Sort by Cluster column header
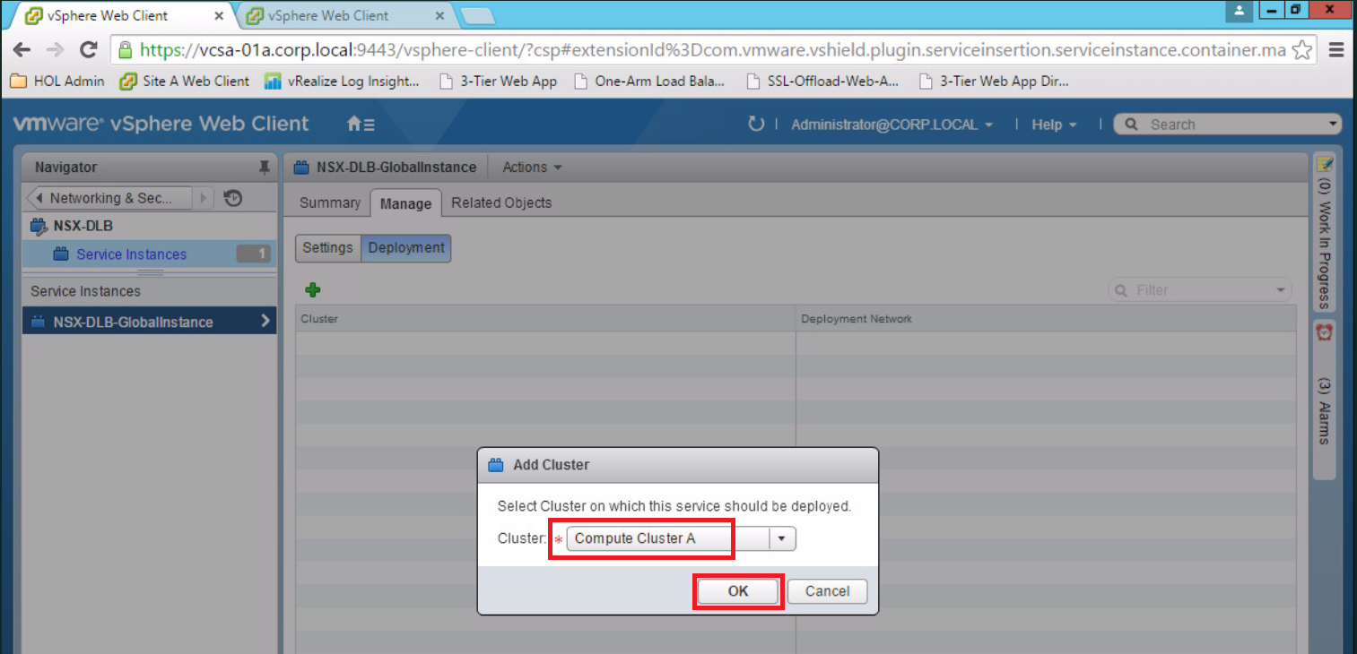Image resolution: width=1357 pixels, height=654 pixels. pyautogui.click(x=545, y=319)
